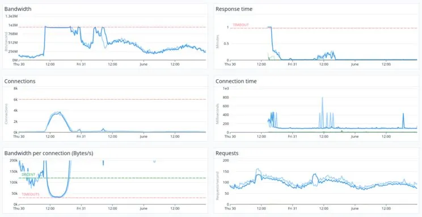Click the Bandwidth per connection (Bytes/s) title
This screenshot has height=217, width=422.
(x=49, y=154)
